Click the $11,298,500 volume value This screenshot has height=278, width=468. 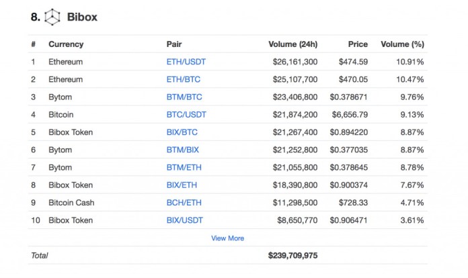(x=295, y=202)
